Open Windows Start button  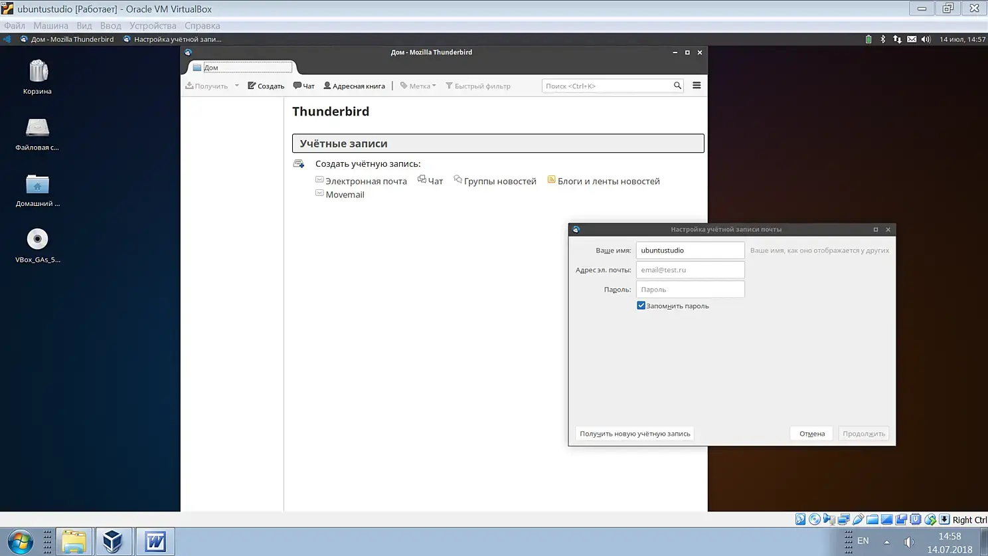tap(20, 542)
